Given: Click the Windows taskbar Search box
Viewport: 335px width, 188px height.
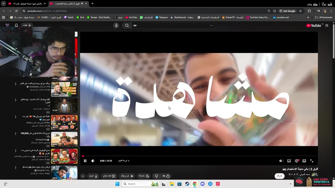Looking at the screenshot, I should (141, 184).
